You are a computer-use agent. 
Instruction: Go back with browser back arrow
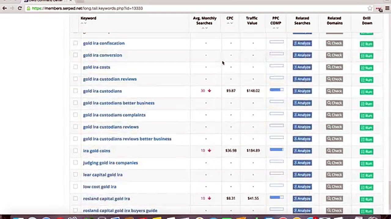point(4,8)
